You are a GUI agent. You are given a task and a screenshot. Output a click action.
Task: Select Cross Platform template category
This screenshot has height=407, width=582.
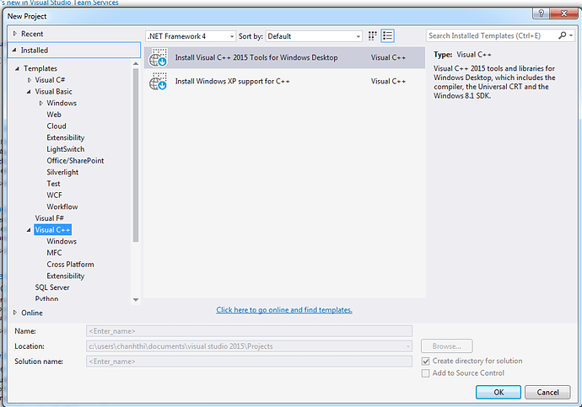71,265
